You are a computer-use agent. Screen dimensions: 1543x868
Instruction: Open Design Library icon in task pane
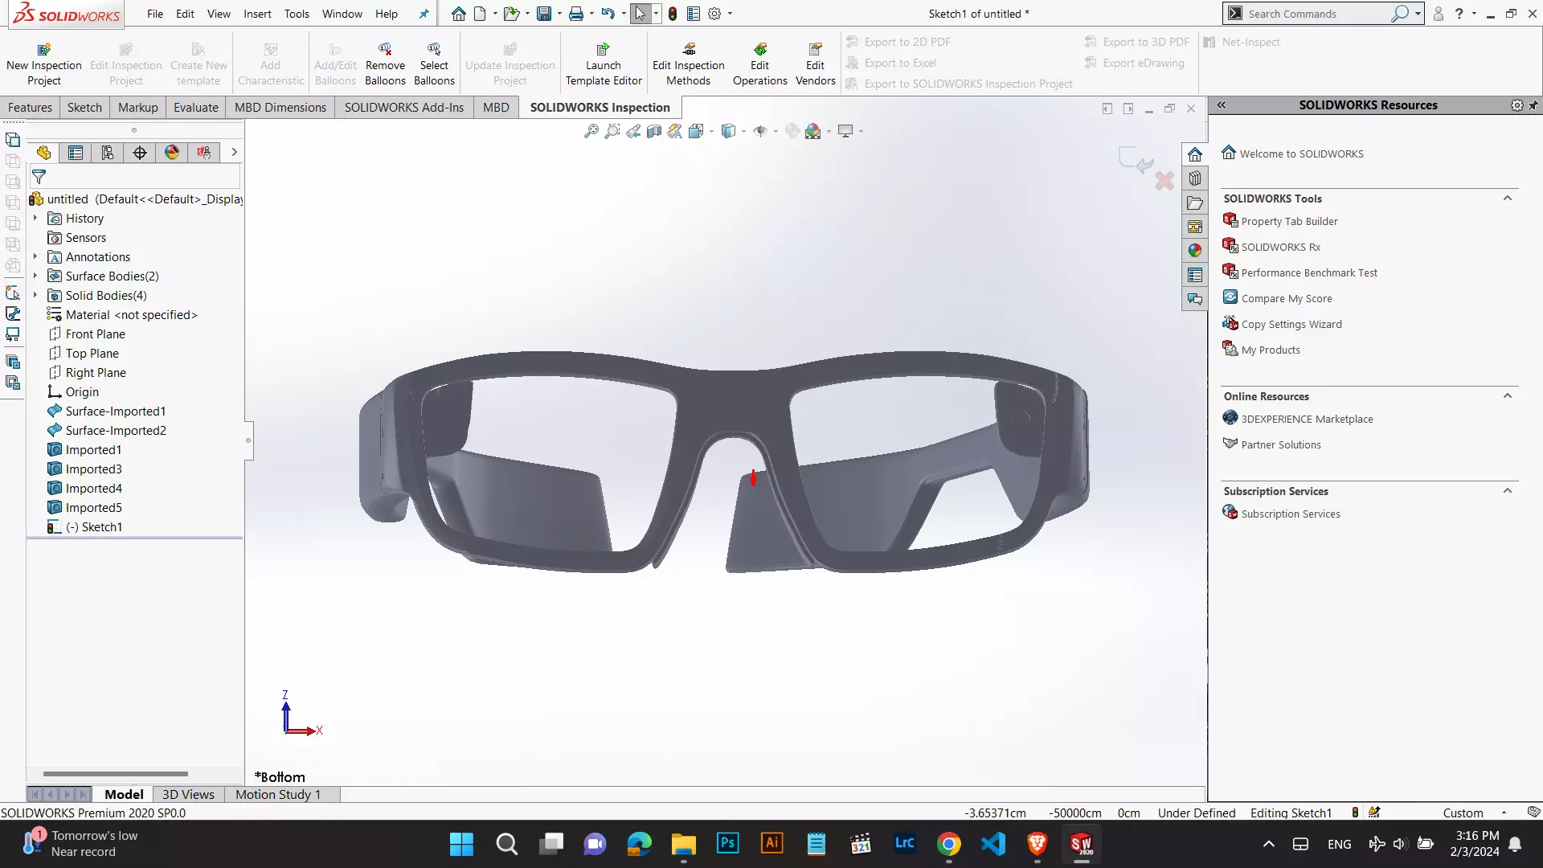click(x=1195, y=178)
